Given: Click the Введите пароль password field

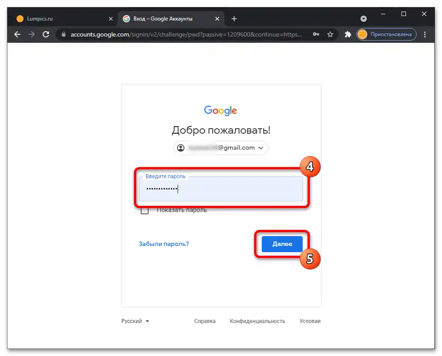Looking at the screenshot, I should point(221,189).
